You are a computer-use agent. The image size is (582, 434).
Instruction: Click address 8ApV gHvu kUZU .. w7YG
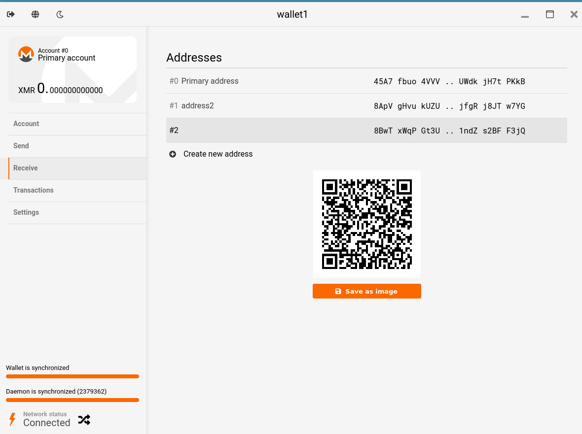click(x=449, y=106)
